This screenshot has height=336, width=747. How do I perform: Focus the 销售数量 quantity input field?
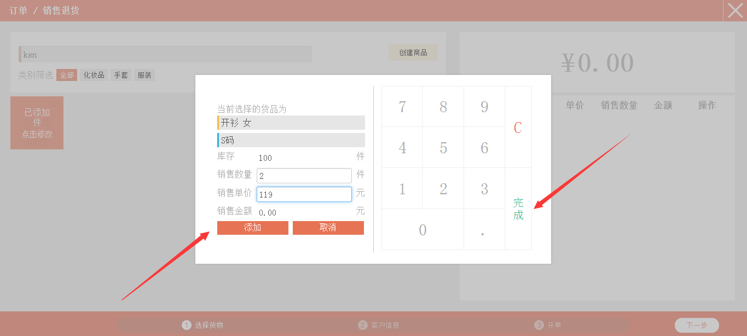click(x=304, y=176)
